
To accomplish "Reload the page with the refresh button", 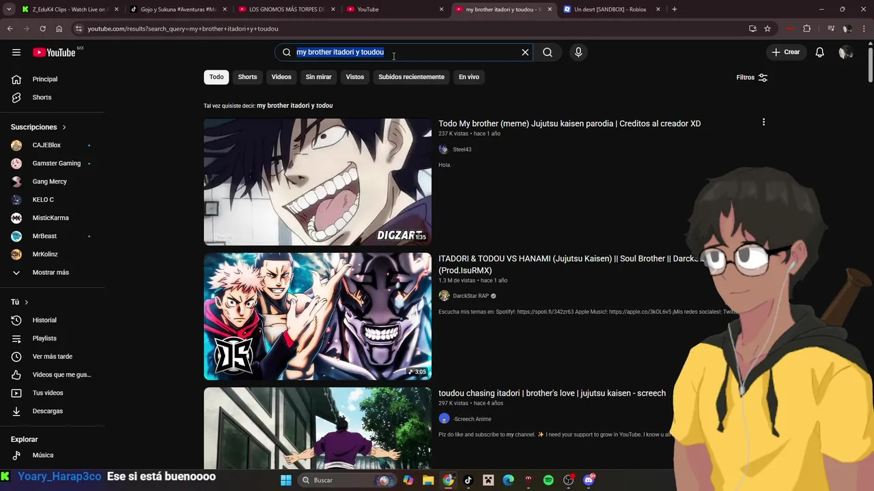I will pos(42,29).
